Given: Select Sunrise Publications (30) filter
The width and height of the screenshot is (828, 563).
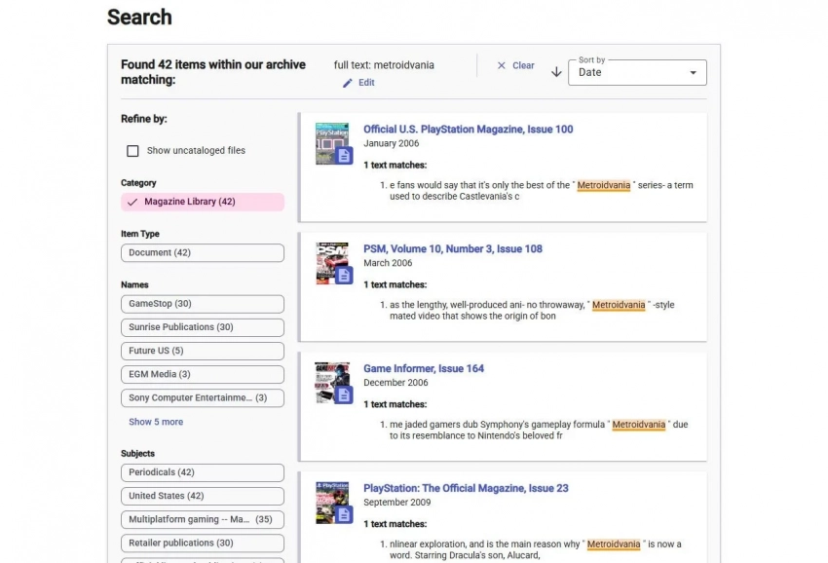Looking at the screenshot, I should coord(202,327).
